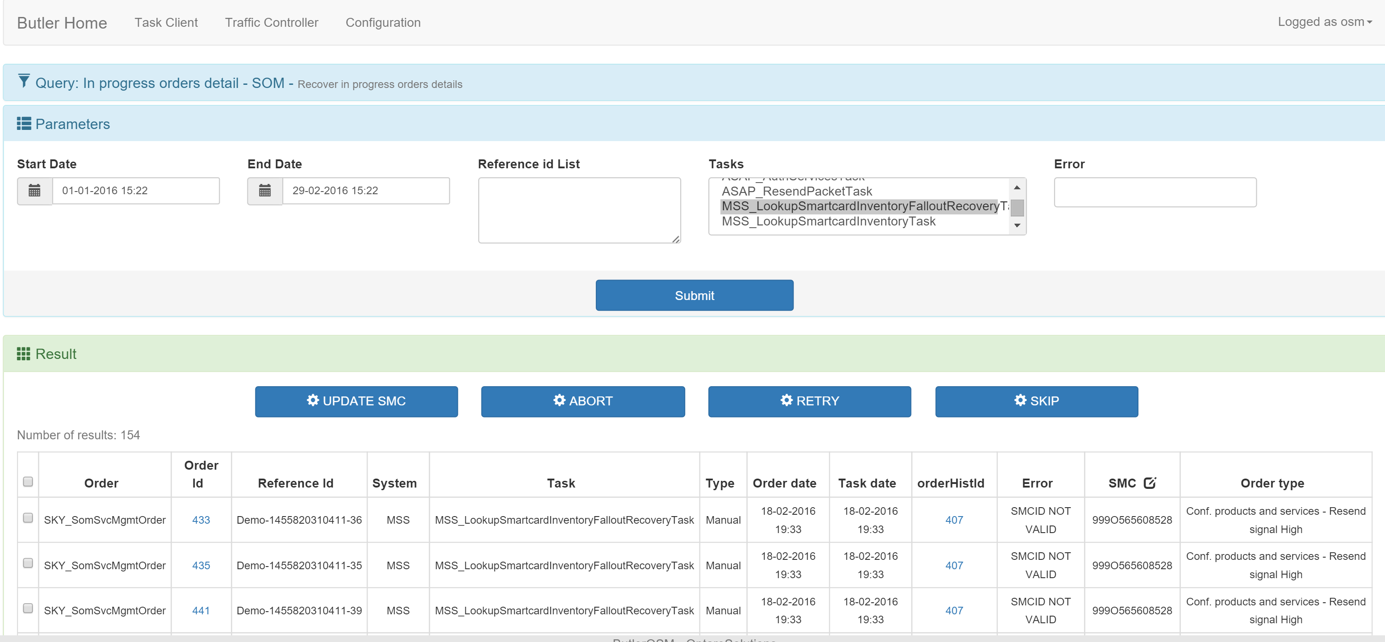The width and height of the screenshot is (1385, 642).
Task: Open Butler Home
Action: click(x=62, y=23)
